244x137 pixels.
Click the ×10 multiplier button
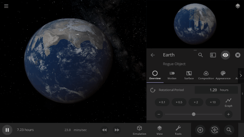(213, 102)
